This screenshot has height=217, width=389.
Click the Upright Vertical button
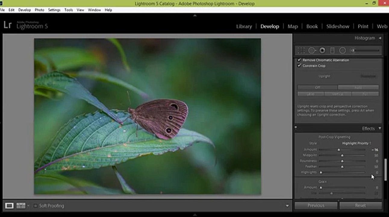tap(338, 94)
